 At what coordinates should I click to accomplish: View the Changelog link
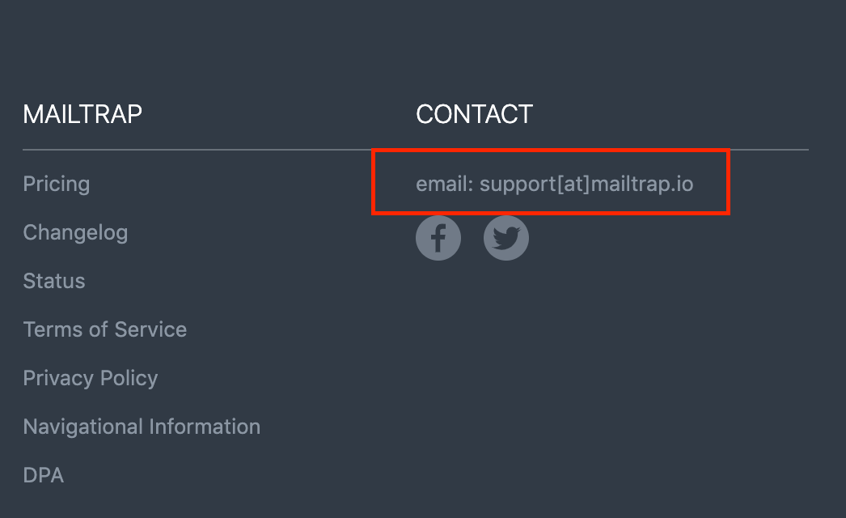[75, 232]
